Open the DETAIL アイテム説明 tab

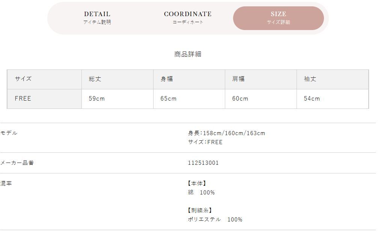(x=97, y=18)
